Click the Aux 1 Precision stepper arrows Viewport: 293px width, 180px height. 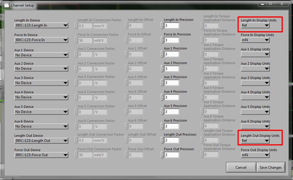coord(162,54)
